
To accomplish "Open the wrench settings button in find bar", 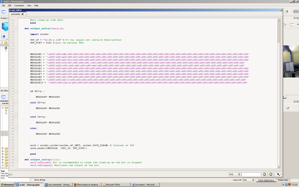I will (x=278, y=174).
